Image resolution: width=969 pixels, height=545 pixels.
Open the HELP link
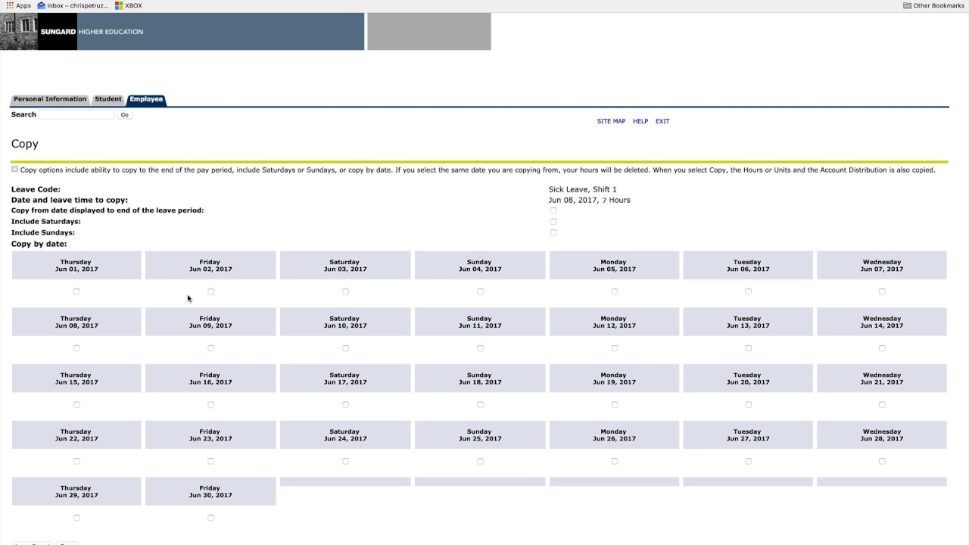(640, 121)
